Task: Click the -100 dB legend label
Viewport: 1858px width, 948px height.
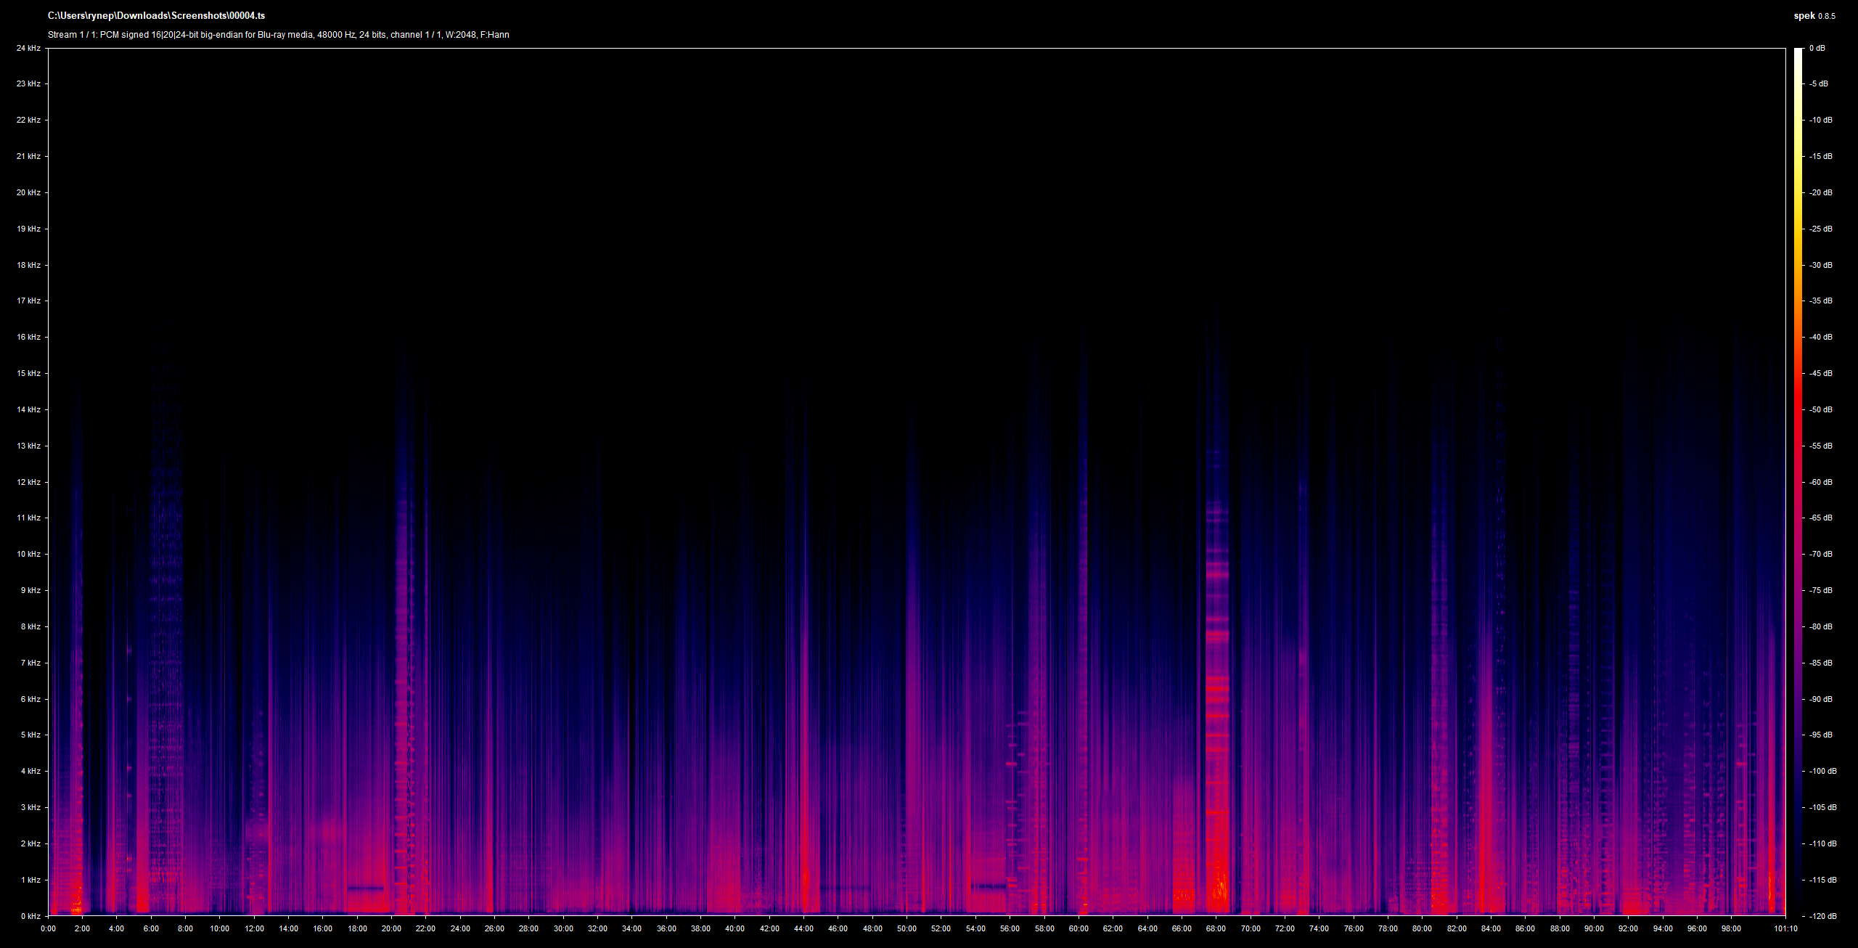Action: tap(1822, 771)
